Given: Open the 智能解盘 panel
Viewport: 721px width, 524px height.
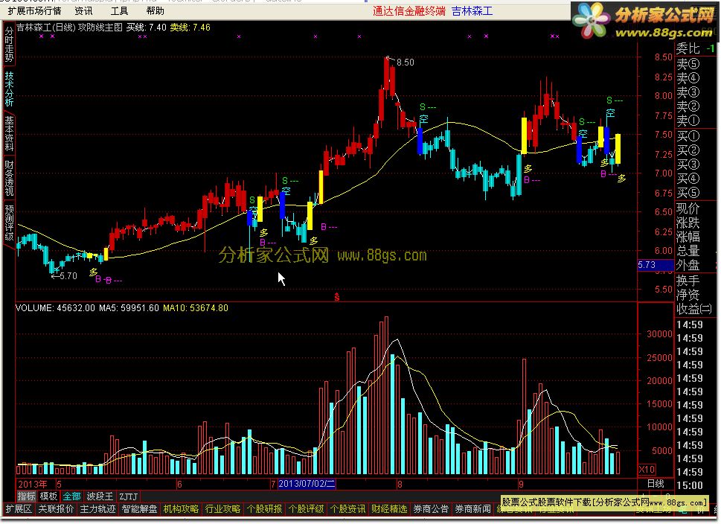Looking at the screenshot, I should click(x=139, y=509).
